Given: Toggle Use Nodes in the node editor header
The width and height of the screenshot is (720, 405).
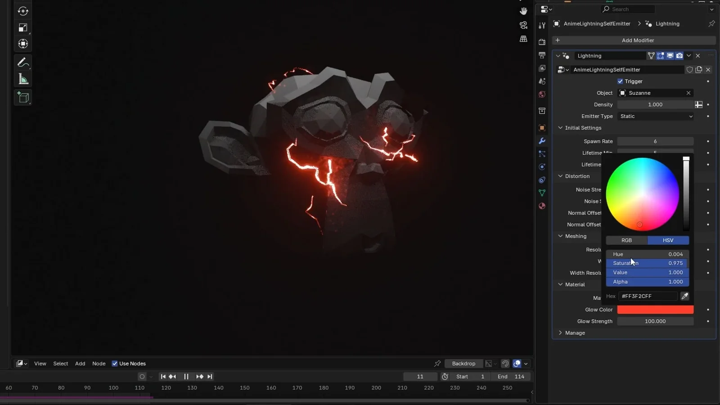Looking at the screenshot, I should pos(114,363).
